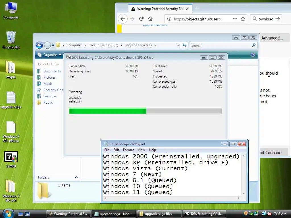Open the Recycle Bin icon
The image size is (291, 218).
click(11, 40)
